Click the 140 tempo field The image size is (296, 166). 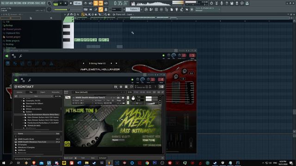(77, 3)
